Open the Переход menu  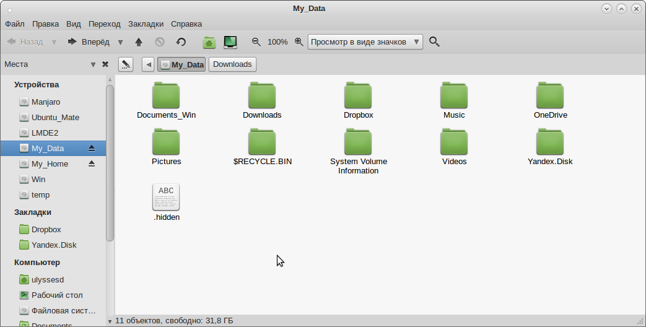(105, 24)
